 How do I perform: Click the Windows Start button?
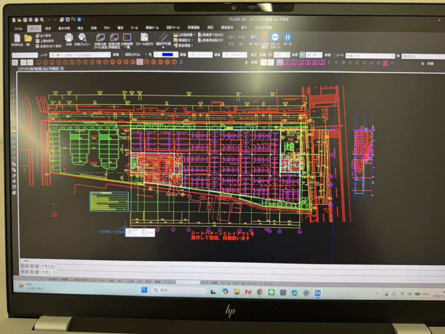[x=144, y=290]
